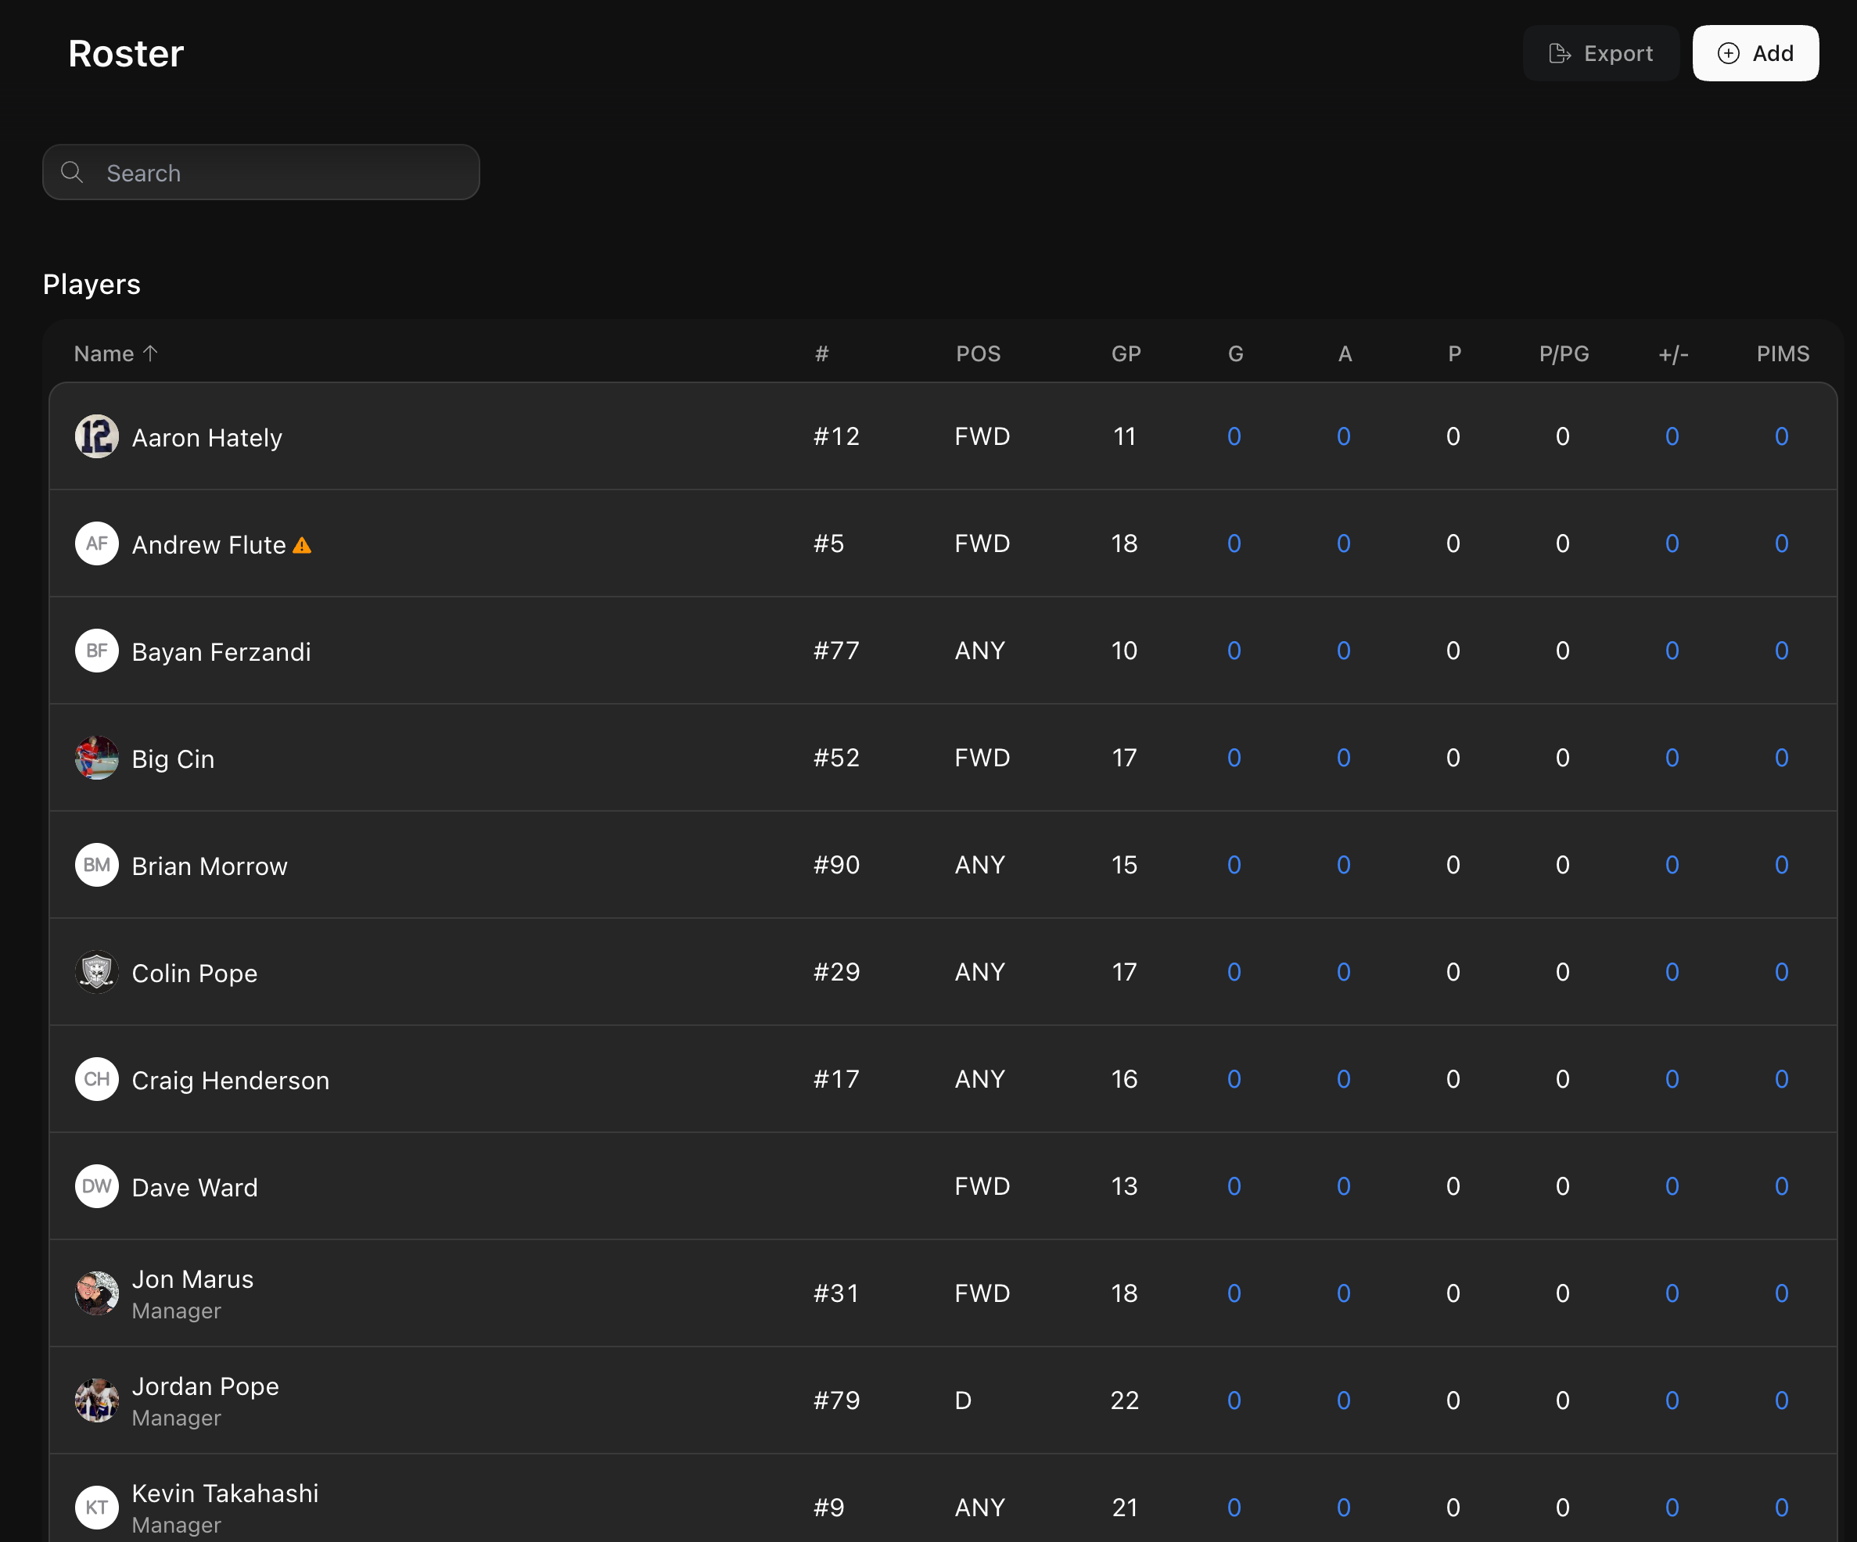Sort by the PIMS column header
1857x1542 pixels.
coord(1782,353)
